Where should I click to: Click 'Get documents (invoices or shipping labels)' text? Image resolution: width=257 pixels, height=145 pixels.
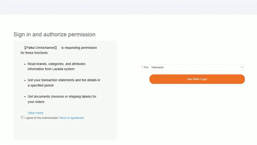click(x=62, y=99)
